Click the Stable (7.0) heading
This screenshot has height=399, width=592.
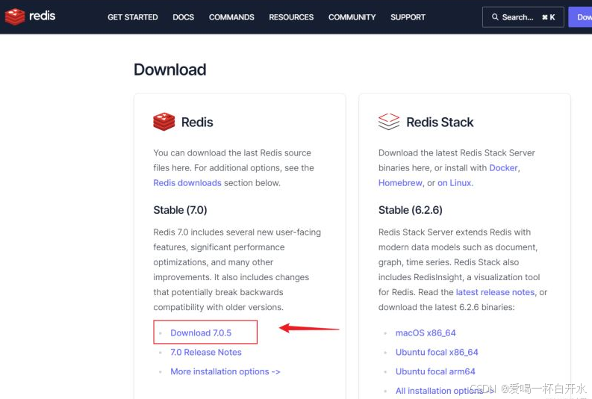pyautogui.click(x=180, y=210)
